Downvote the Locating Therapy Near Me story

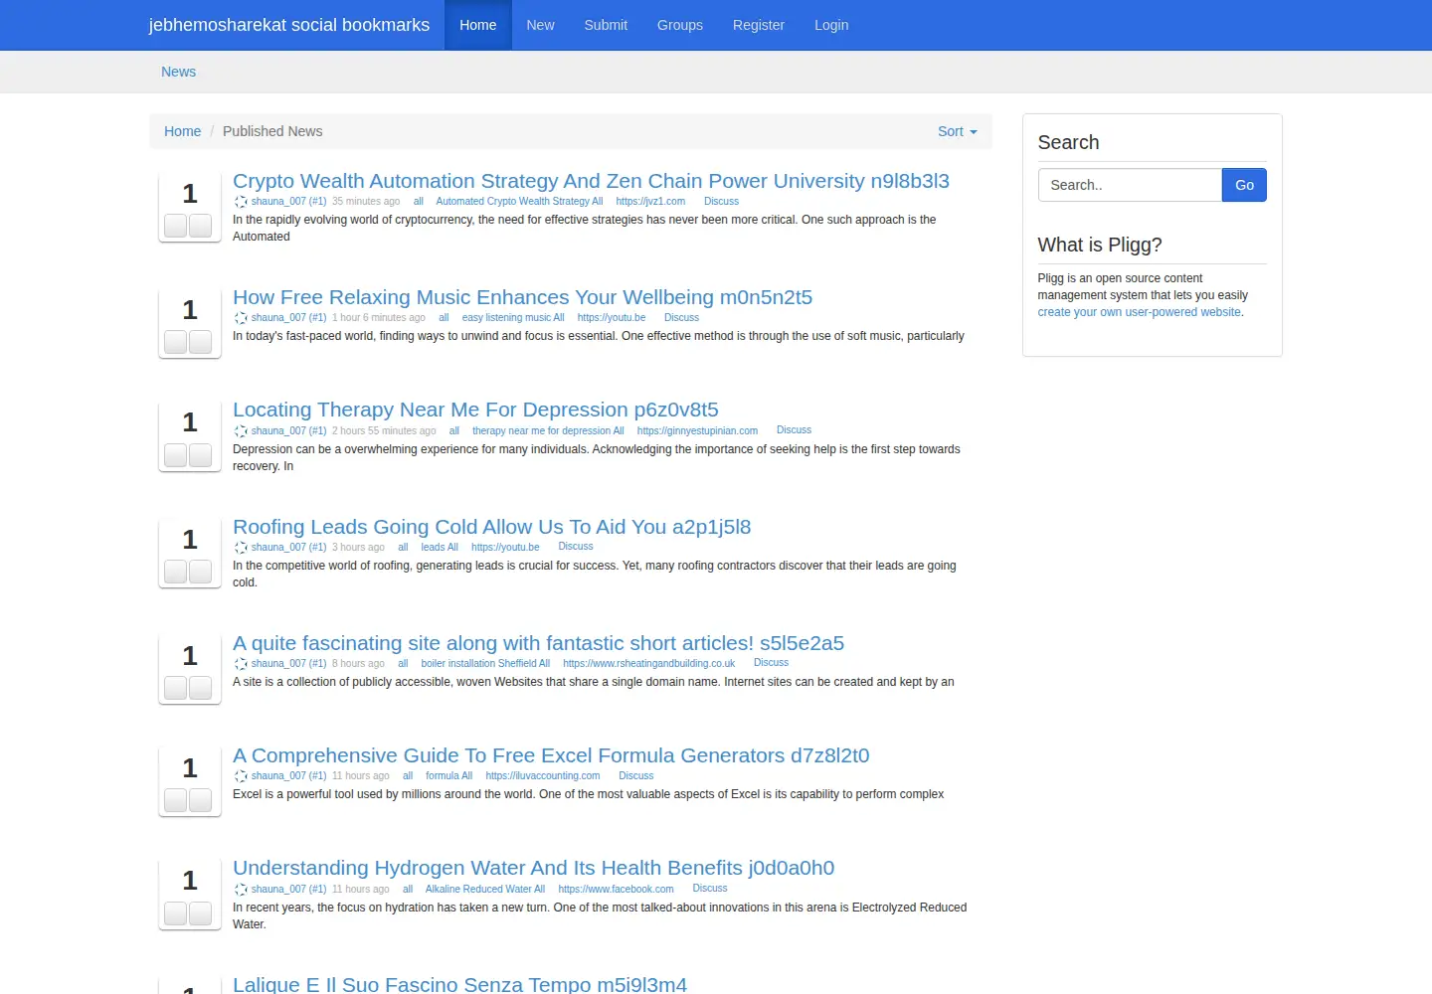(x=200, y=455)
